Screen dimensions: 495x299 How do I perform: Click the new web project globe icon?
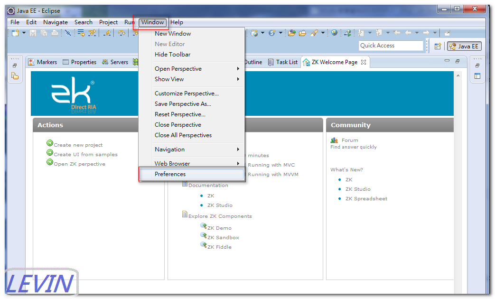[x=254, y=33]
